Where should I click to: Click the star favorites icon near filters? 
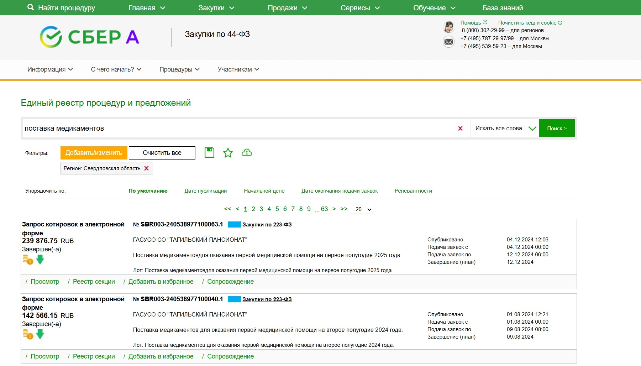(228, 153)
